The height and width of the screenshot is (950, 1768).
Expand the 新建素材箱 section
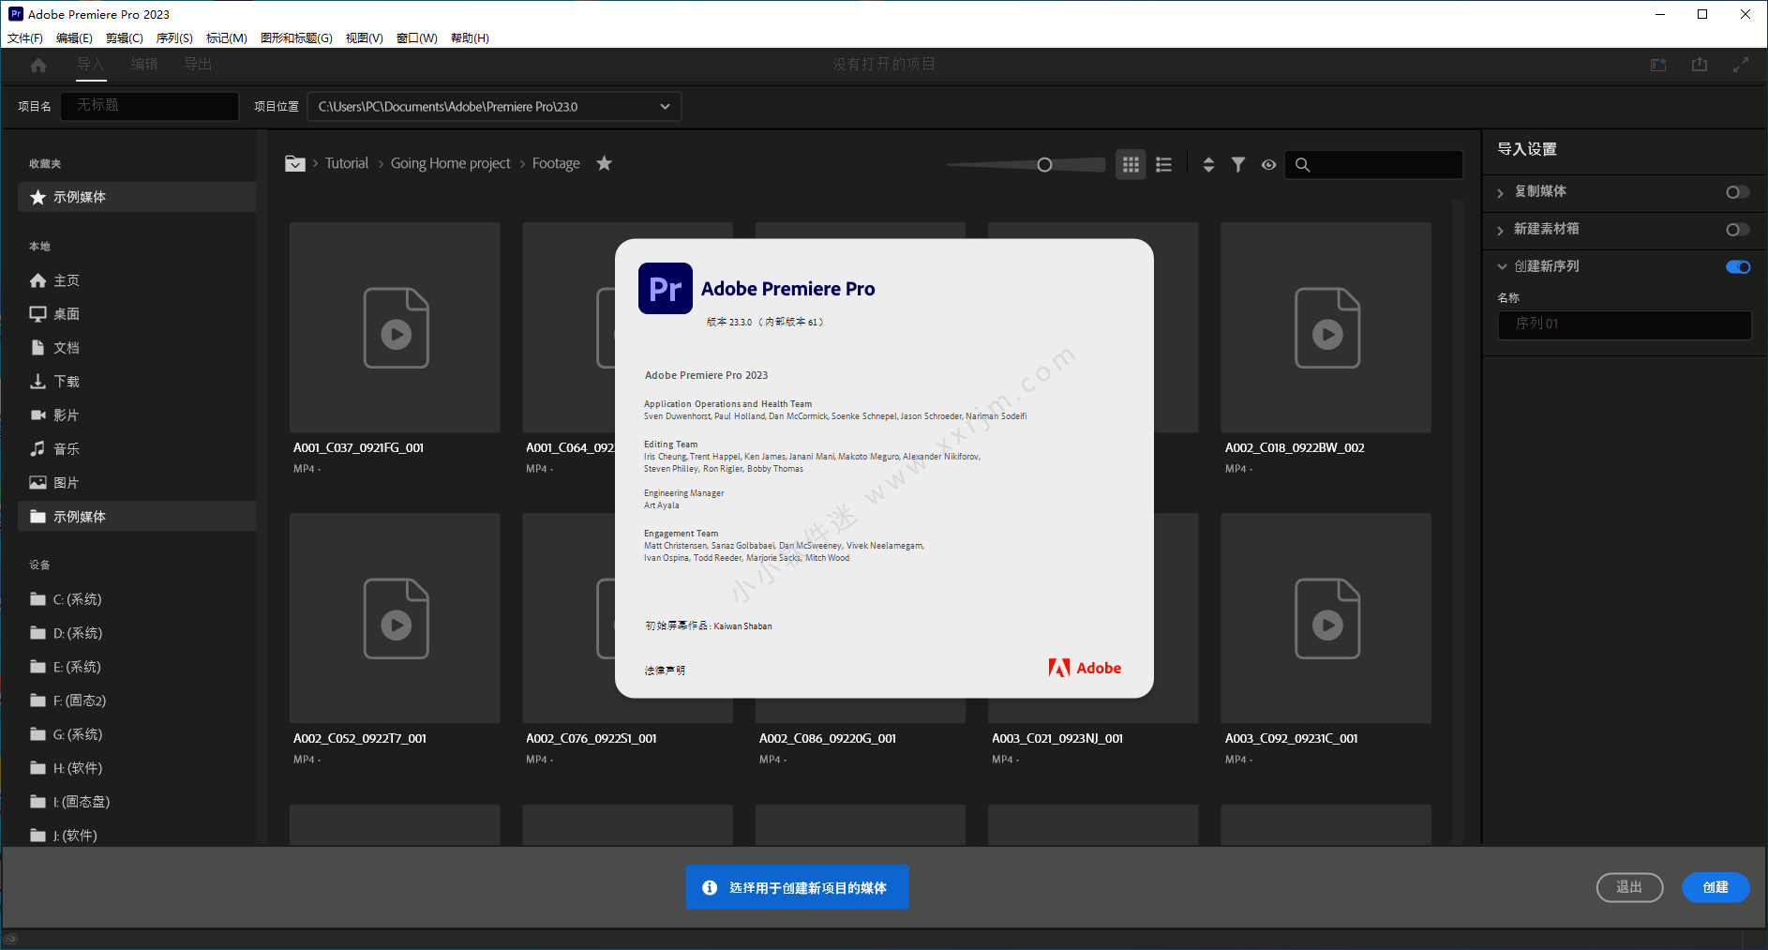click(x=1501, y=230)
